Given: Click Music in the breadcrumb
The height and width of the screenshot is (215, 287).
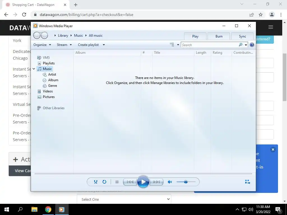Looking at the screenshot, I should point(78,36).
